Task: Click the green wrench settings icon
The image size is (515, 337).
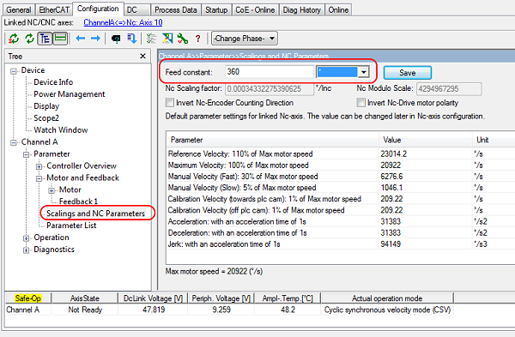Action: point(183,39)
